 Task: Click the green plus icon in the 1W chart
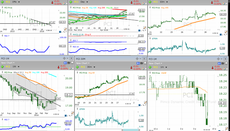coord(2,67)
